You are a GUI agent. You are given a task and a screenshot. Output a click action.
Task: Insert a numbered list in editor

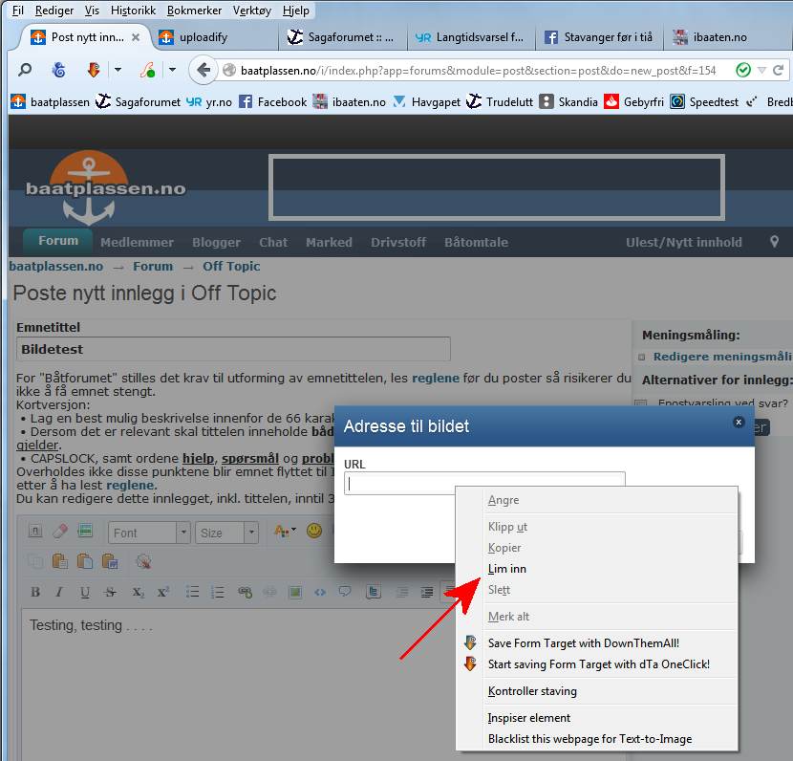(218, 592)
